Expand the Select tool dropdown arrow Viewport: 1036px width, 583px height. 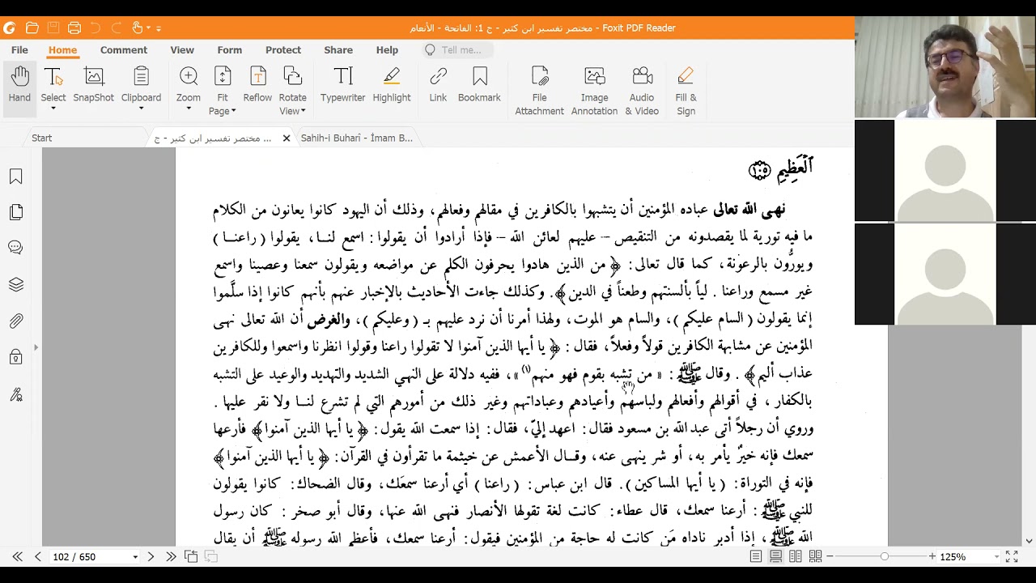pos(53,109)
